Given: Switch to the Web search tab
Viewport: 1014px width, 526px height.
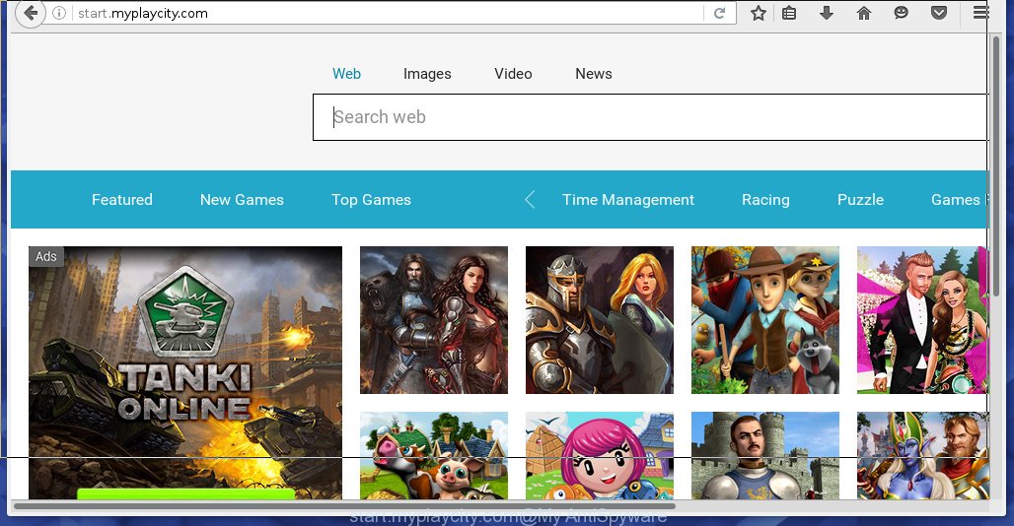Looking at the screenshot, I should (346, 74).
